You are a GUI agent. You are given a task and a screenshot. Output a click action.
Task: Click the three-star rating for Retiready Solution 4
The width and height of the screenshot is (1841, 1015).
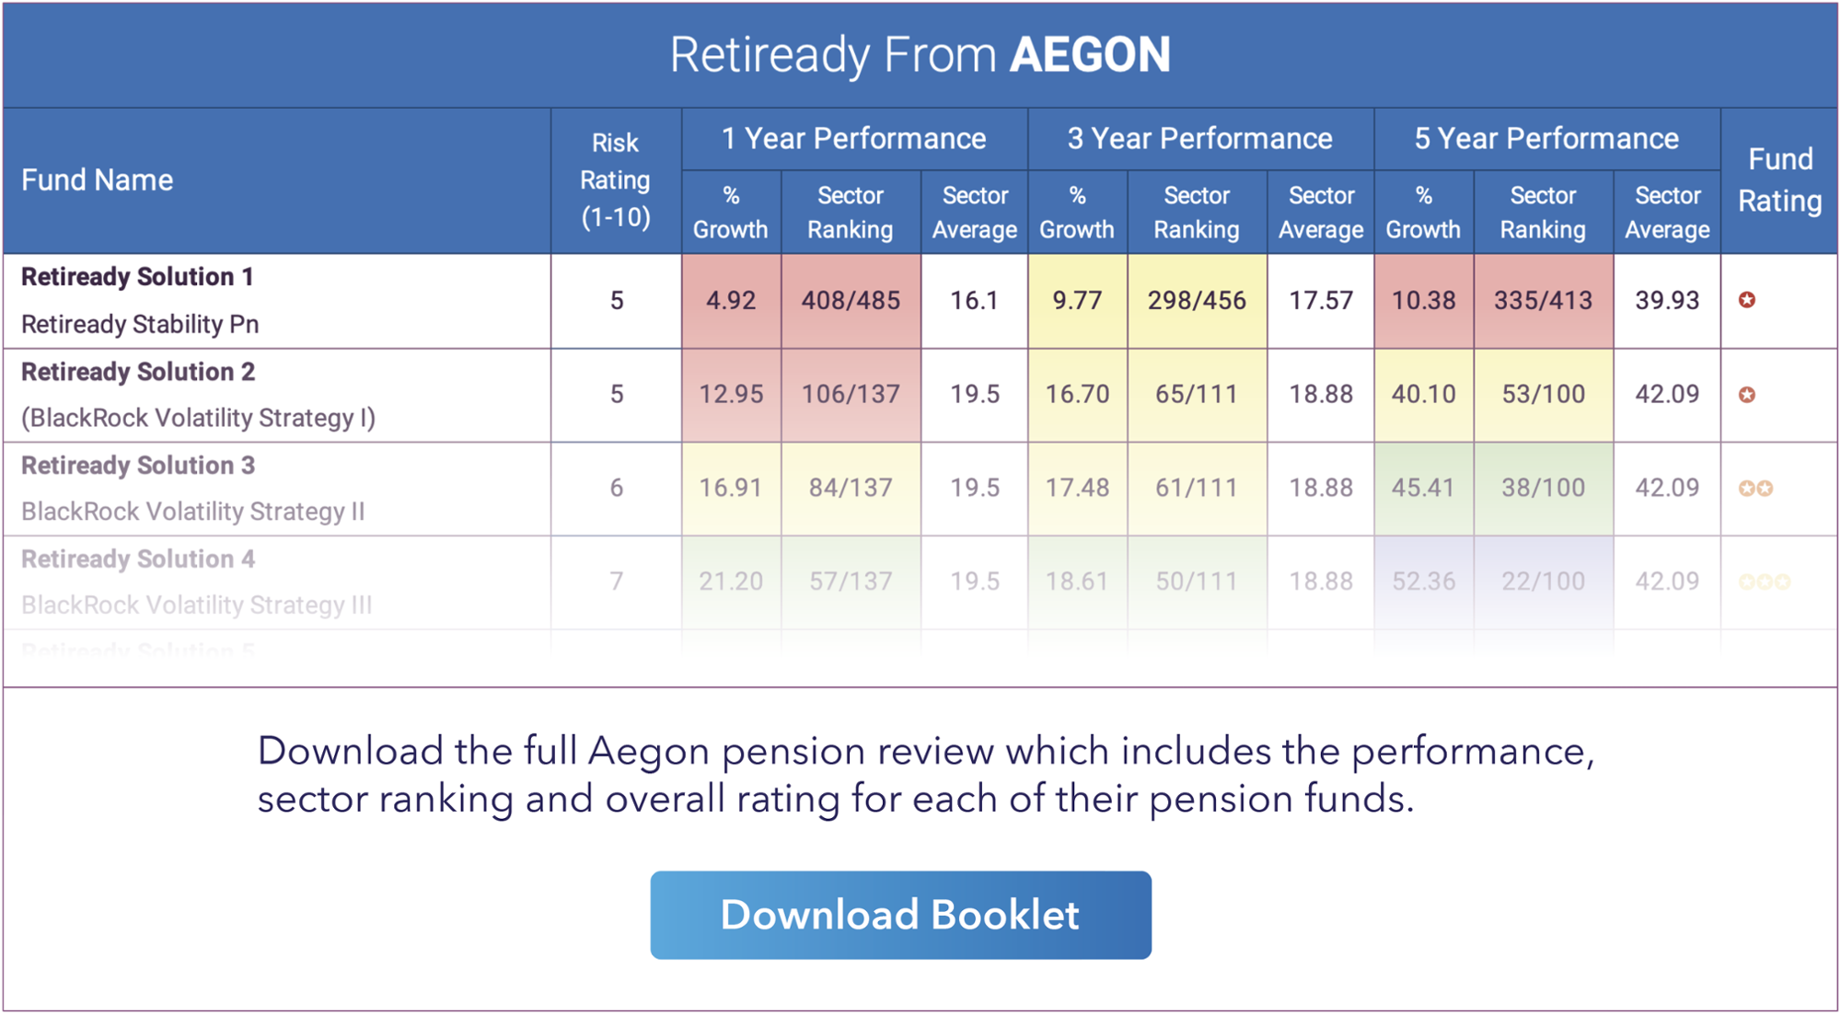pos(1764,582)
